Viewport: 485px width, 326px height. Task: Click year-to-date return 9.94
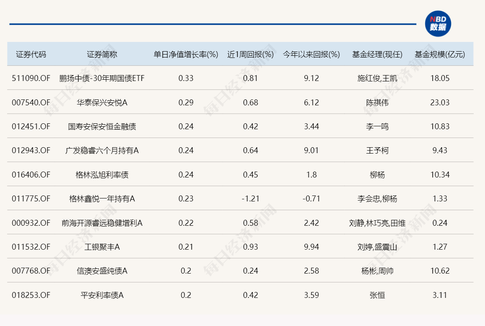click(x=312, y=247)
